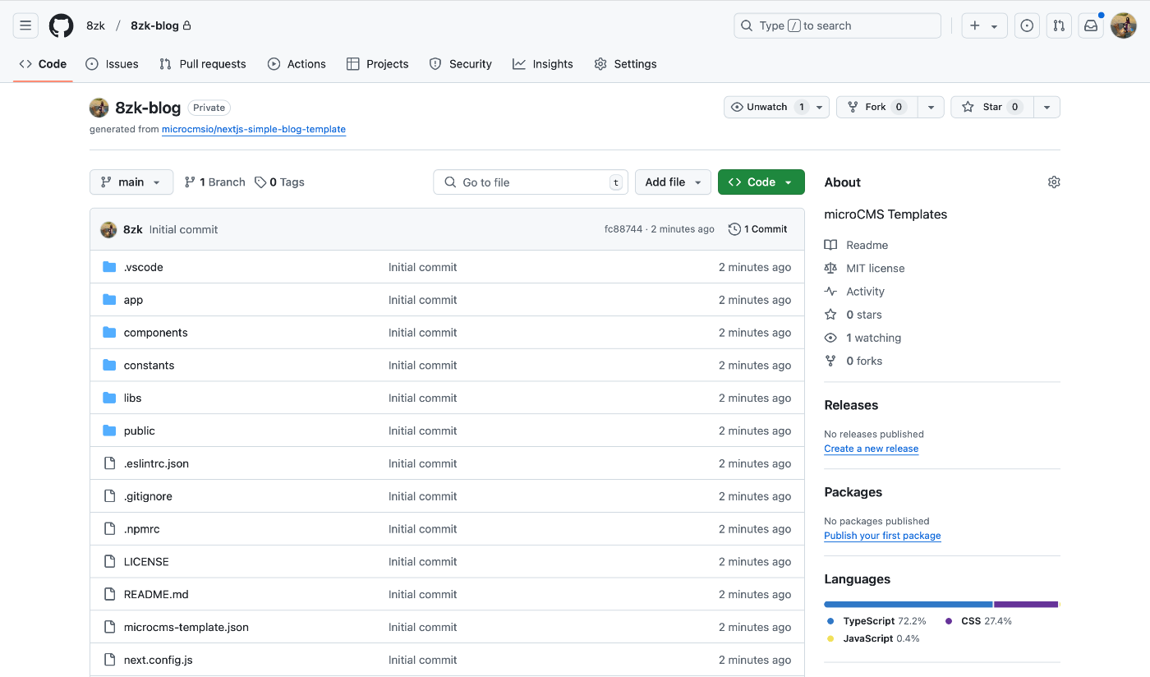Open the user profile avatar menu
Image resolution: width=1150 pixels, height=677 pixels.
click(x=1124, y=25)
